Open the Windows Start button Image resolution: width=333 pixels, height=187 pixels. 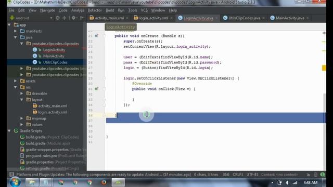pyautogui.click(x=15, y=182)
